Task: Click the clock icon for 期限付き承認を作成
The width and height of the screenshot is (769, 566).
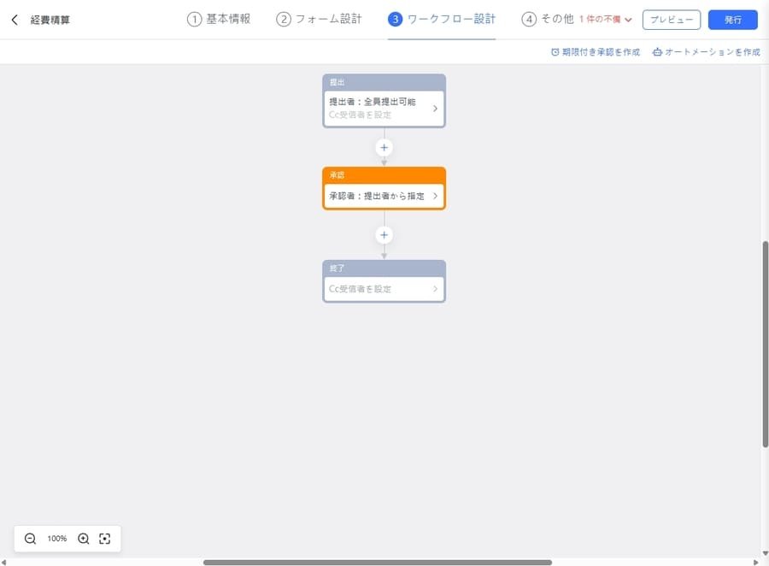Action: (555, 51)
